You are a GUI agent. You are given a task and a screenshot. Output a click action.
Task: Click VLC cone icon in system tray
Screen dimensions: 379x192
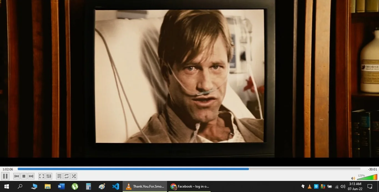point(310,186)
